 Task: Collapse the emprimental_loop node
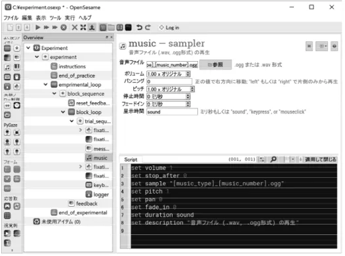click(45, 85)
